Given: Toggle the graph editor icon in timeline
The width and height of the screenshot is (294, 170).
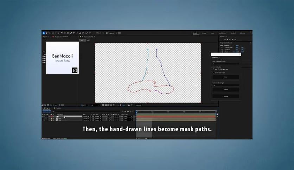Looking at the screenshot, I should [133, 112].
